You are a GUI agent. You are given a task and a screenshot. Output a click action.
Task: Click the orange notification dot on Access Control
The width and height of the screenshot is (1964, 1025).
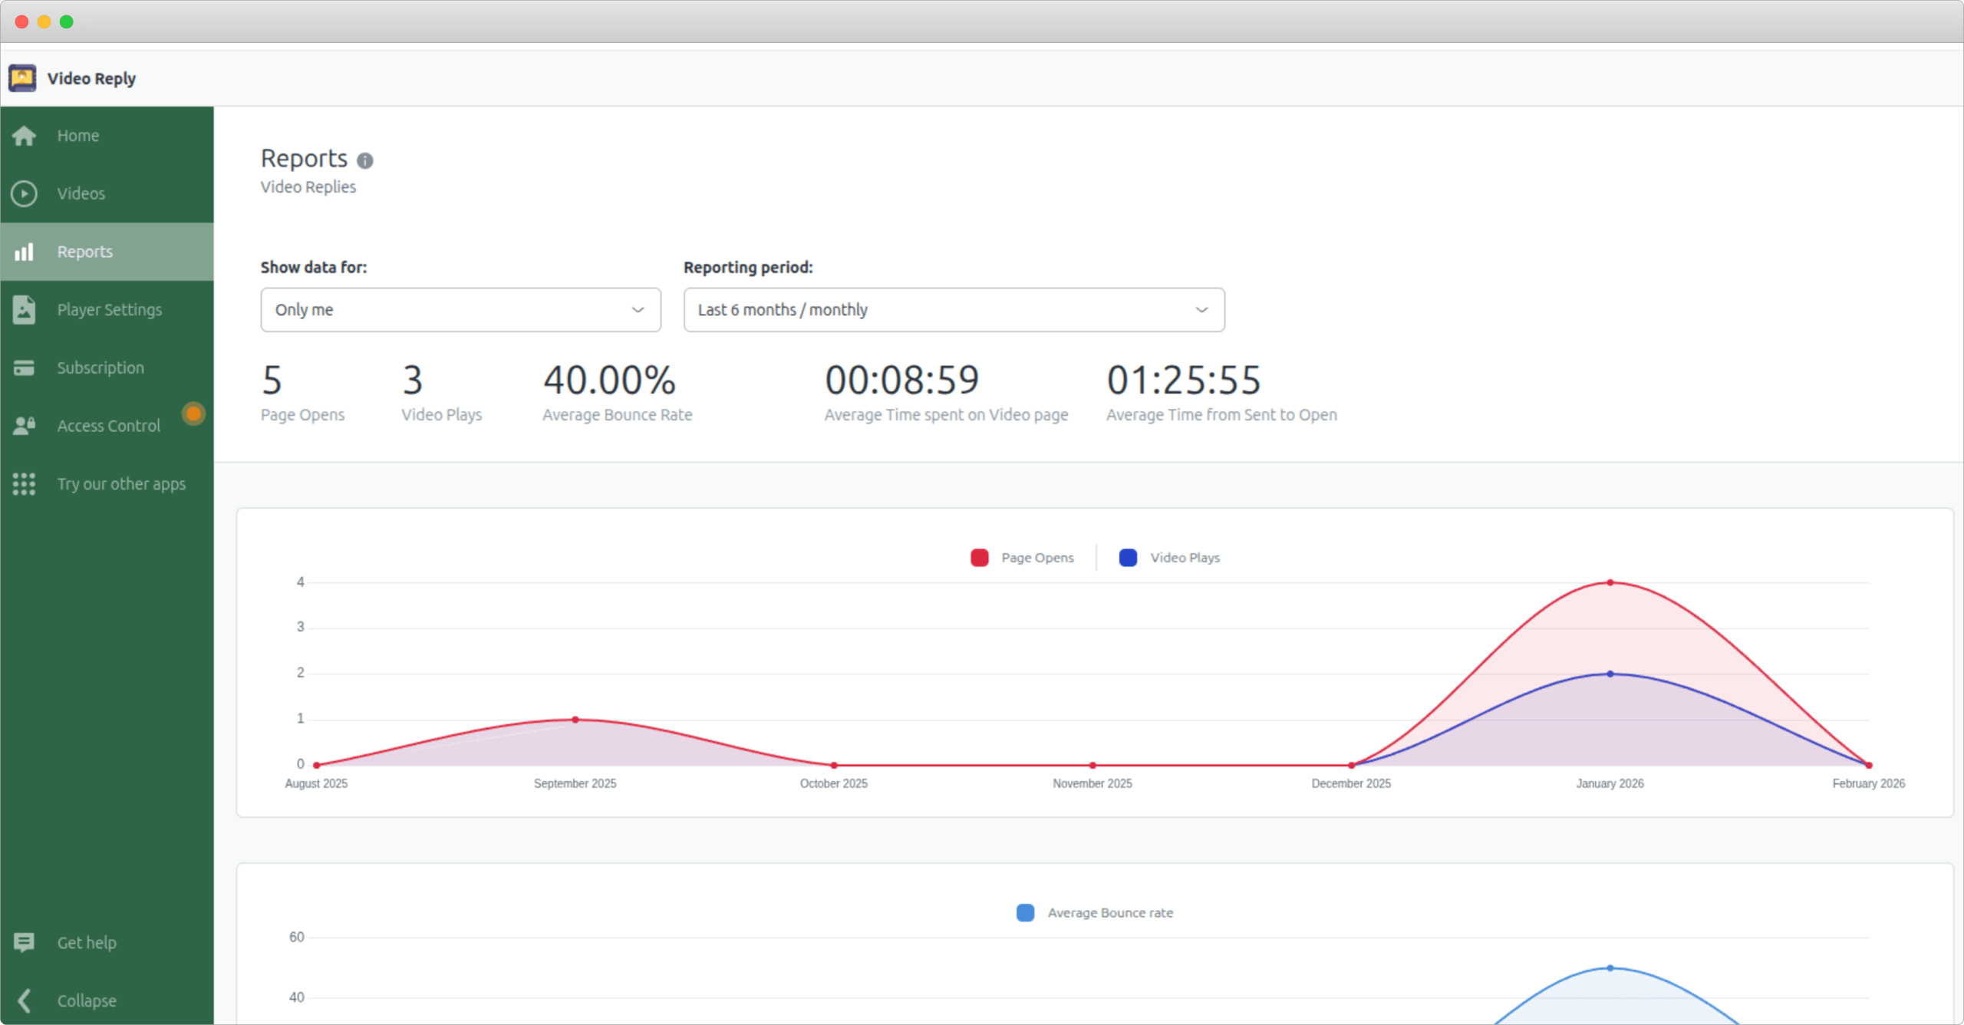[x=193, y=414]
